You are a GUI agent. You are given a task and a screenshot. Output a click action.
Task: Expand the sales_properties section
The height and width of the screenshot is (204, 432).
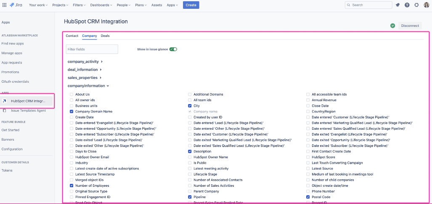[x=85, y=78]
